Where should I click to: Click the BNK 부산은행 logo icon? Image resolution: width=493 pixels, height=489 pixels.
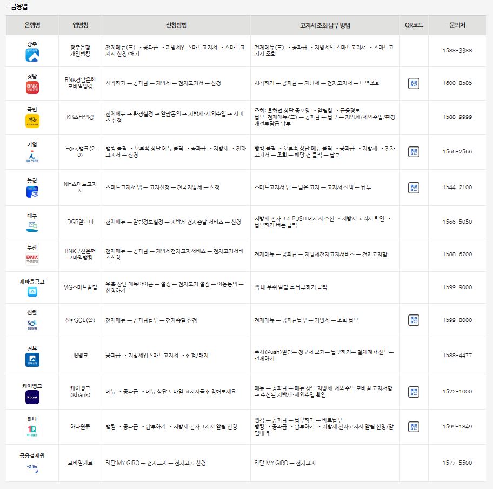32,259
